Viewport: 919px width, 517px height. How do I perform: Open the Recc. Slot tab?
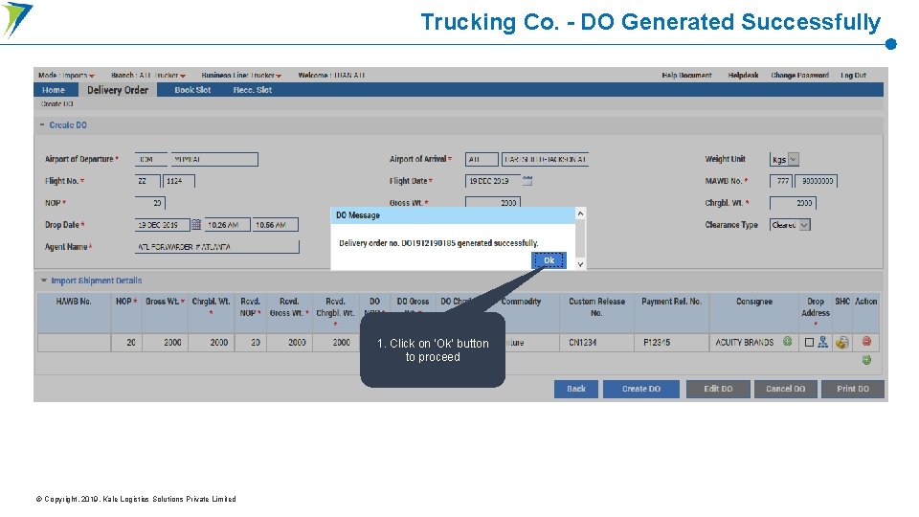point(253,90)
